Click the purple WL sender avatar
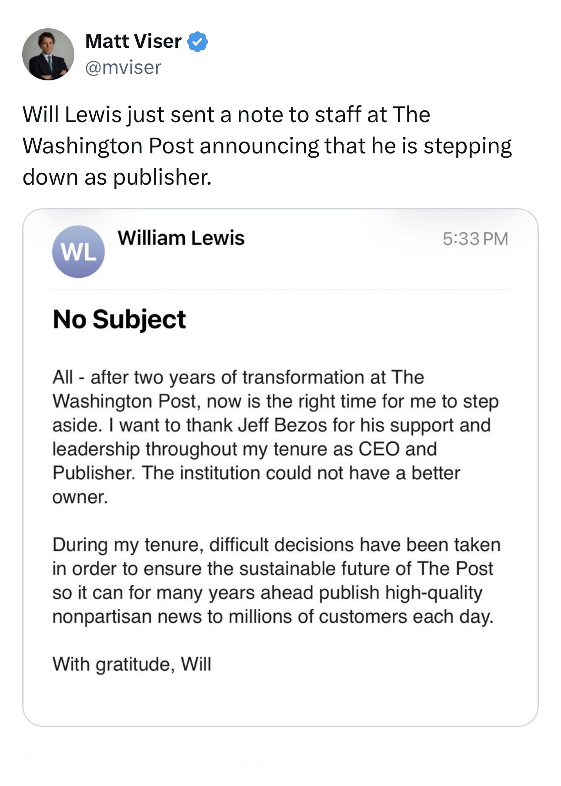561x786 pixels. click(78, 252)
